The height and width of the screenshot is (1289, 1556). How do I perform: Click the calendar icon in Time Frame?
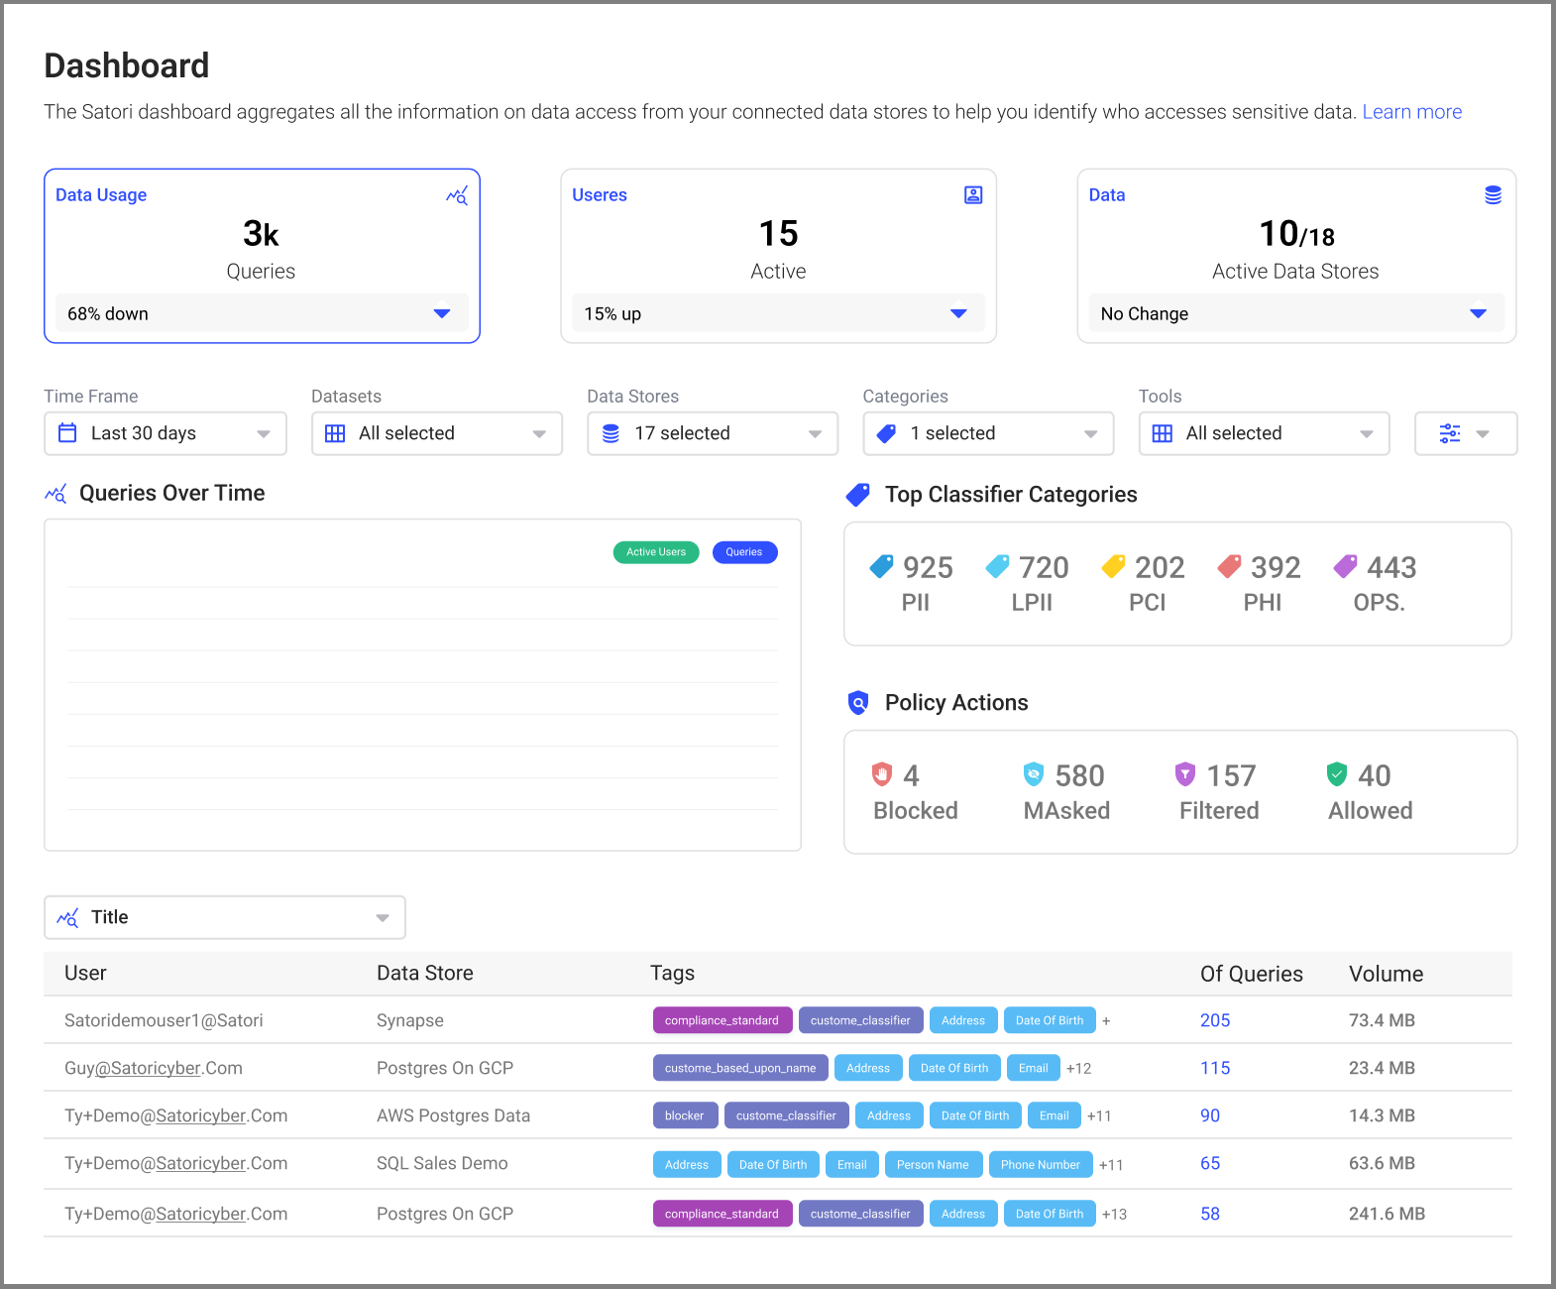pyautogui.click(x=67, y=433)
